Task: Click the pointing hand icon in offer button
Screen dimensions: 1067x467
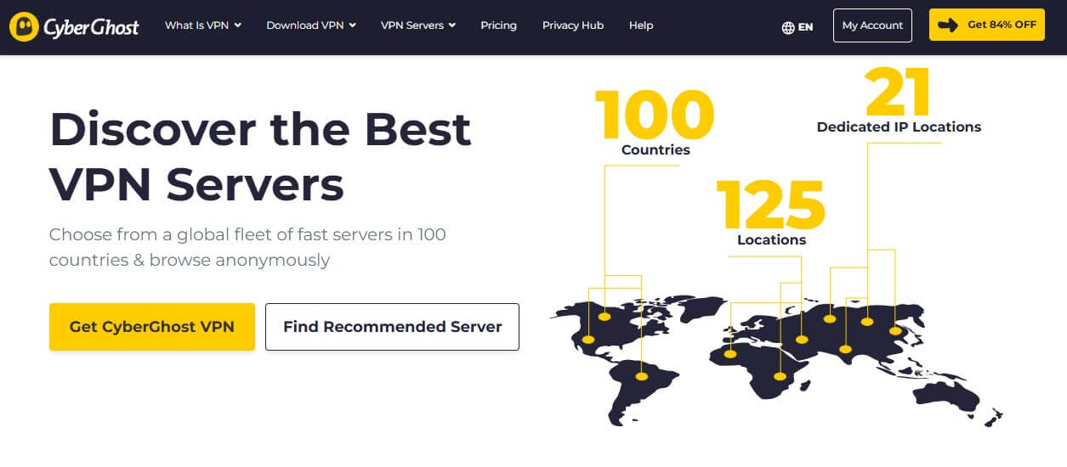Action: click(947, 25)
